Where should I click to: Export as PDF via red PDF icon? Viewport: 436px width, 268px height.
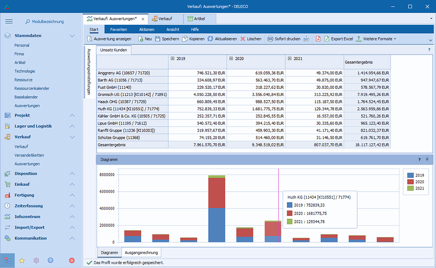pyautogui.click(x=318, y=39)
